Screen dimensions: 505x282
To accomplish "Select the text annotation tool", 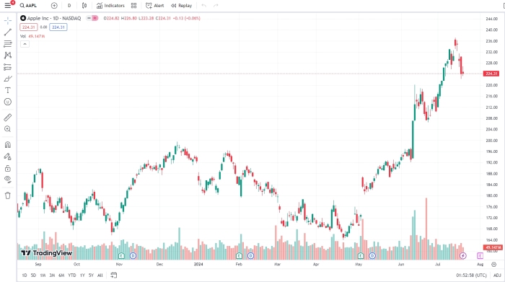I will [x=8, y=90].
